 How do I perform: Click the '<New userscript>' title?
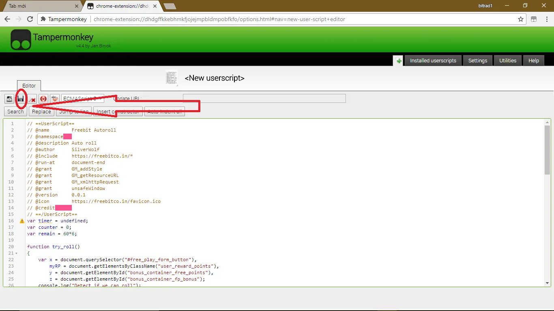pos(215,78)
